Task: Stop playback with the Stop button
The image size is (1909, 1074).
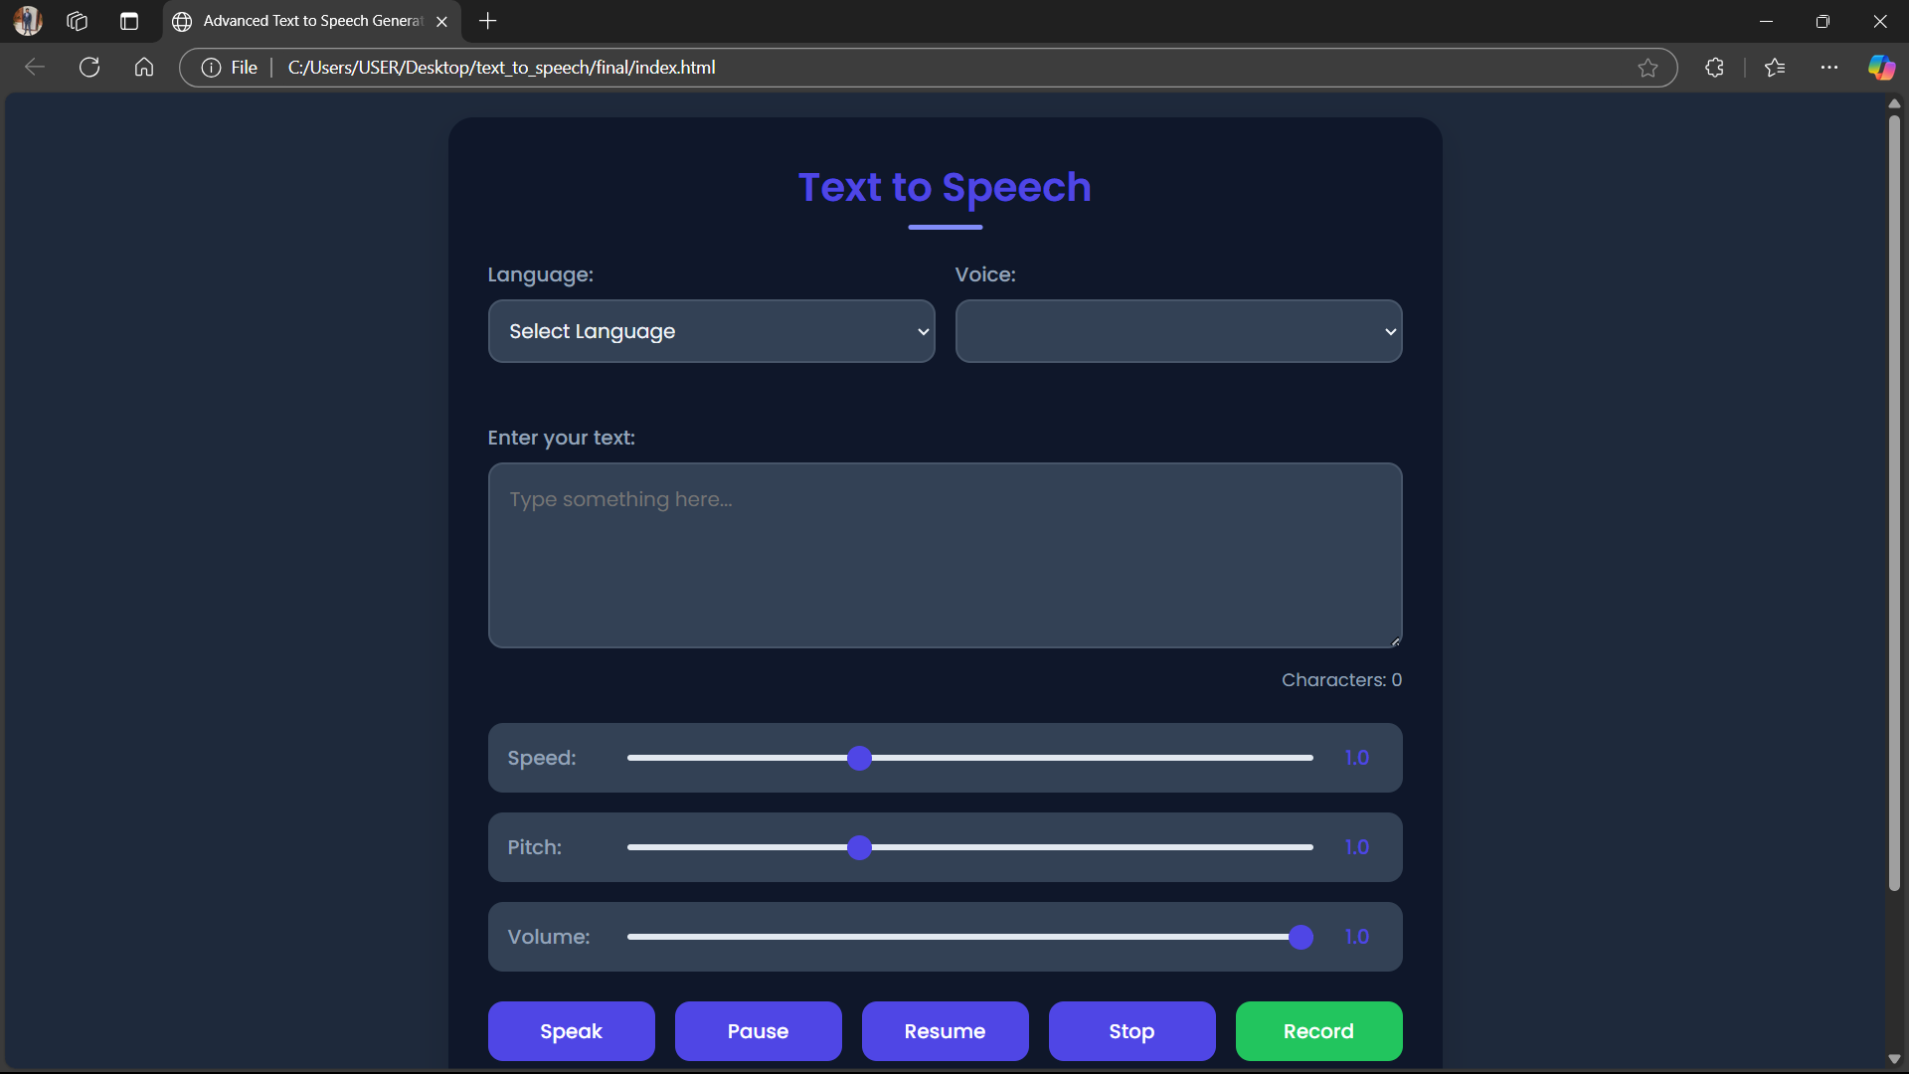Action: (x=1131, y=1031)
